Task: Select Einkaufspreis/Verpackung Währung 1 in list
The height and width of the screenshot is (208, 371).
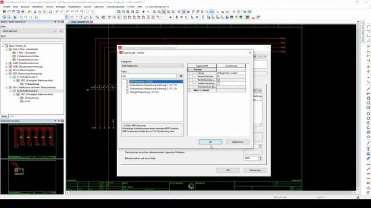Action: tap(153, 85)
